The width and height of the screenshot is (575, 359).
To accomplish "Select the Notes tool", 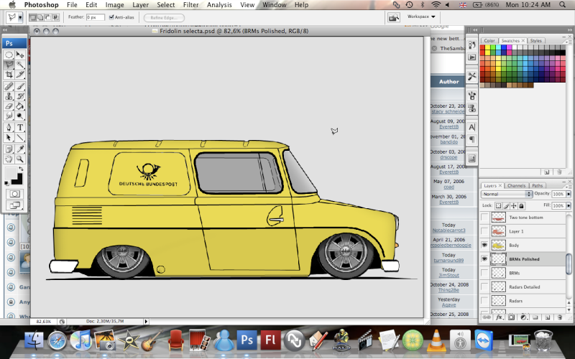I will point(9,149).
